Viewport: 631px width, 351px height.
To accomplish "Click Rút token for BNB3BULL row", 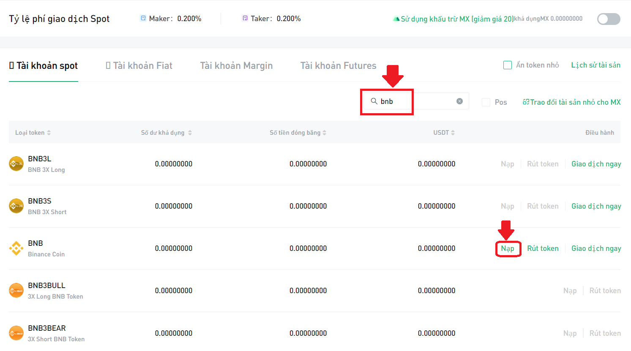I will coord(605,291).
